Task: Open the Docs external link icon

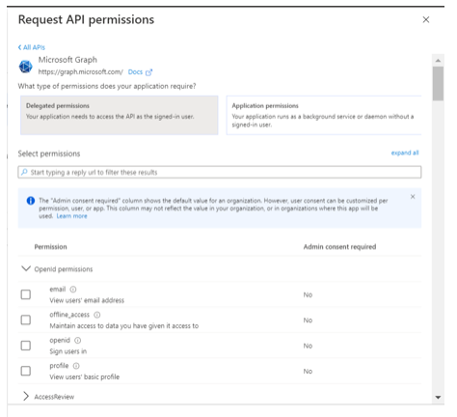Action: pyautogui.click(x=148, y=72)
